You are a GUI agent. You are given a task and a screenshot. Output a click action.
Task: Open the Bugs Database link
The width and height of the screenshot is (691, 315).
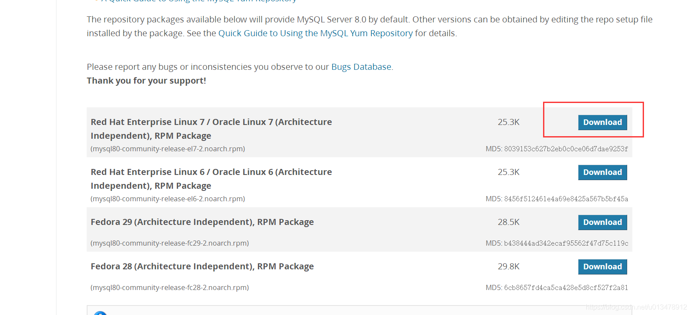coord(361,67)
